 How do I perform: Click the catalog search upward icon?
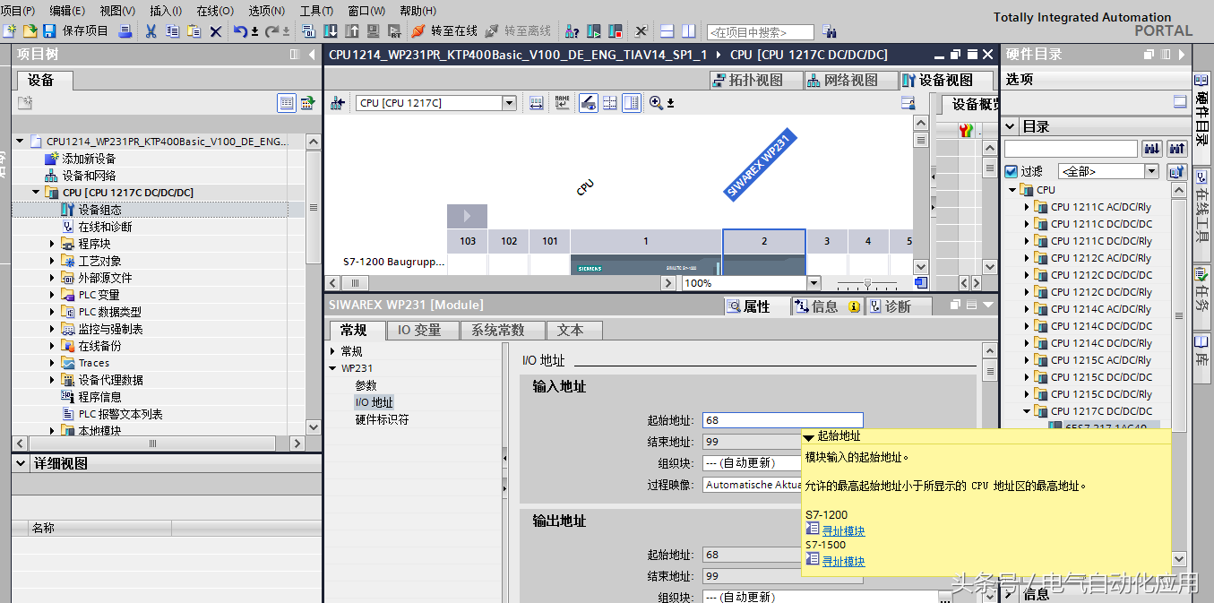click(1177, 149)
